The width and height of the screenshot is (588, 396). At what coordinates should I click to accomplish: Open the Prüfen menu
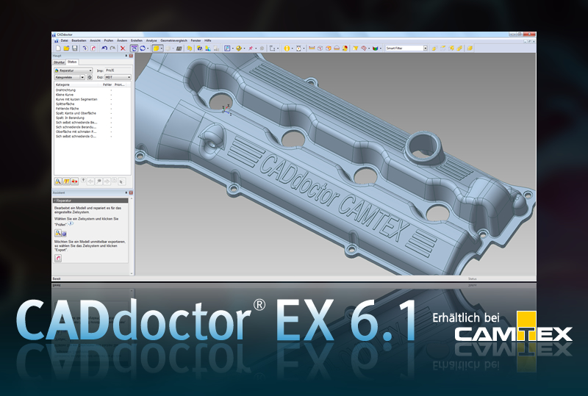click(109, 40)
